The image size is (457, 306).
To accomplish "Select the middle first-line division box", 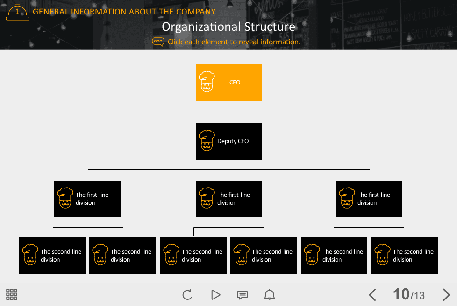I will [228, 199].
